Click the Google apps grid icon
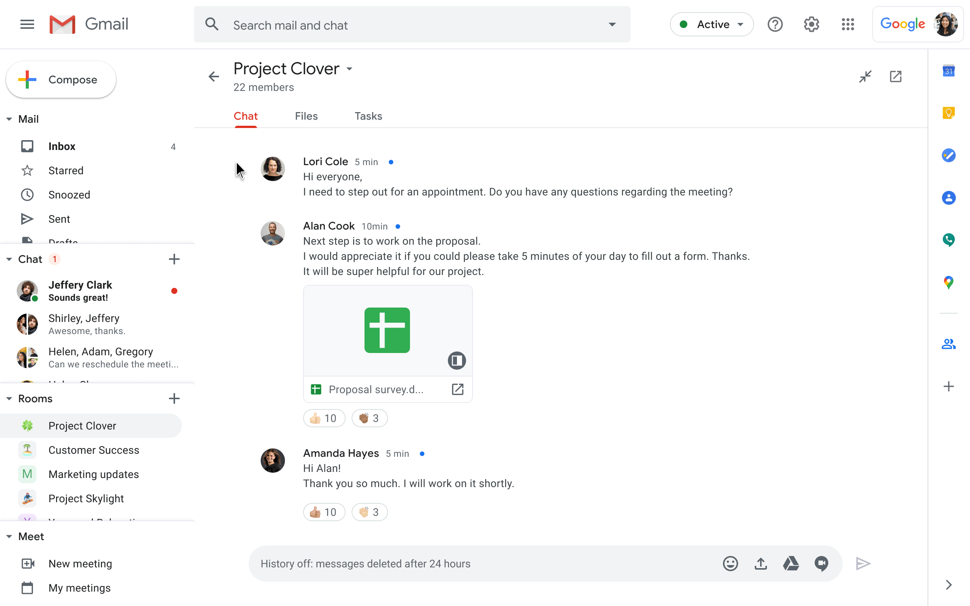Viewport: 970px width, 606px height. pyautogui.click(x=848, y=25)
